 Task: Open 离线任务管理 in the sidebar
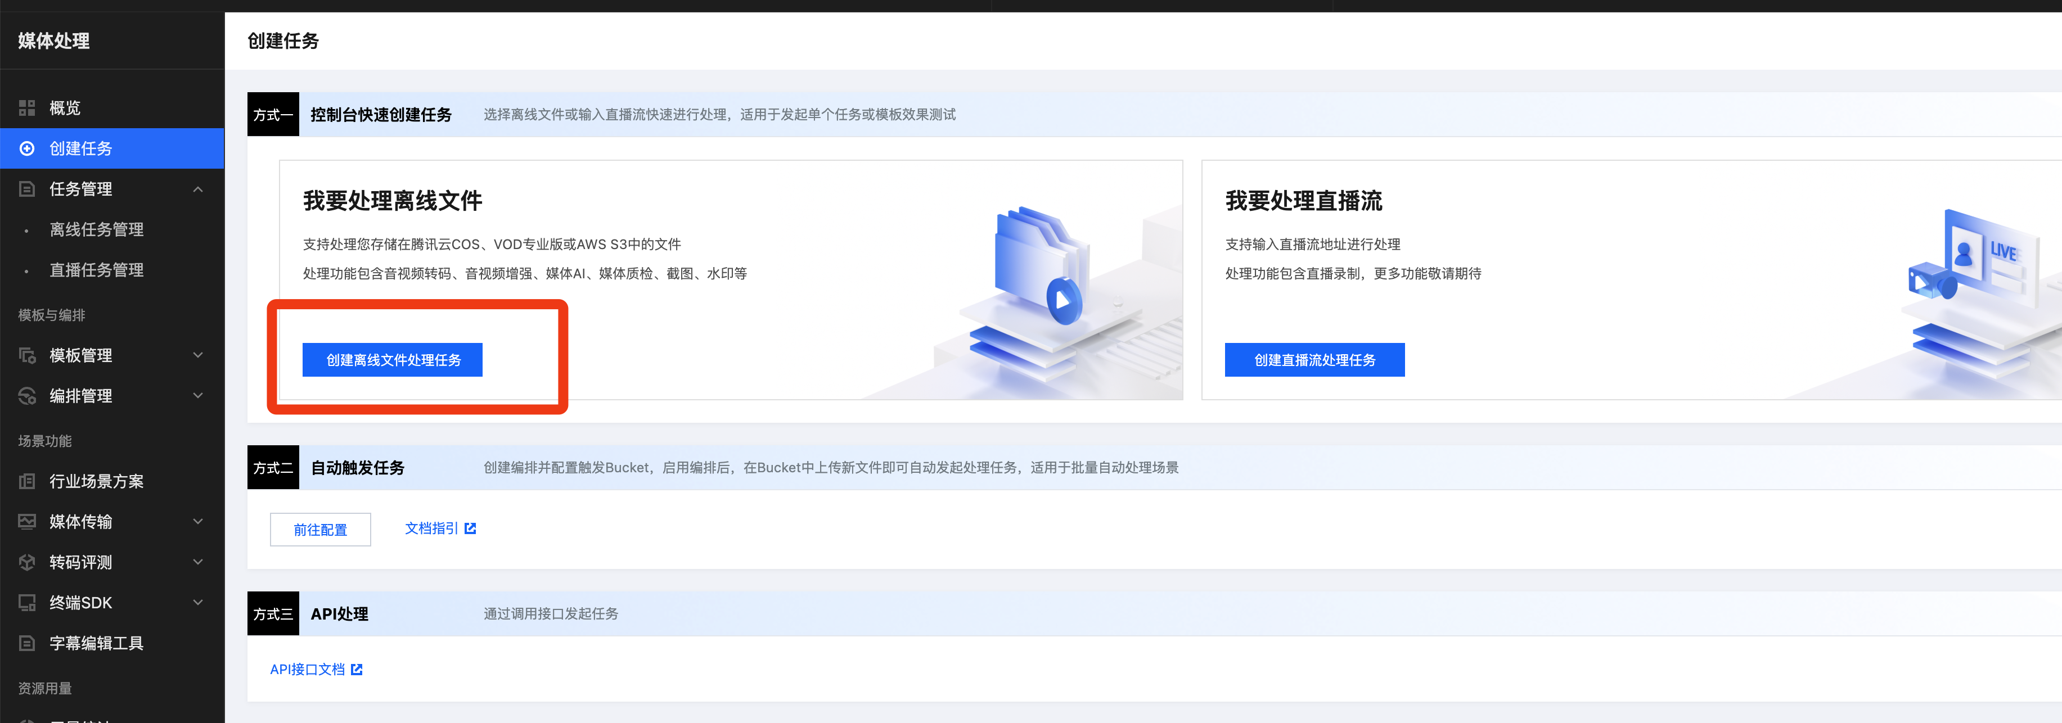coord(96,231)
